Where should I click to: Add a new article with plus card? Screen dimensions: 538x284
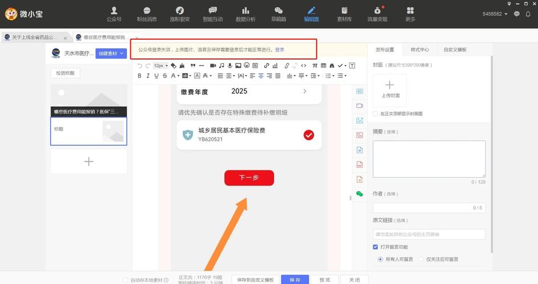88,161
